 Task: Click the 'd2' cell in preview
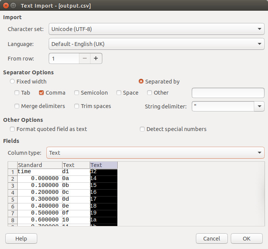tap(104, 172)
